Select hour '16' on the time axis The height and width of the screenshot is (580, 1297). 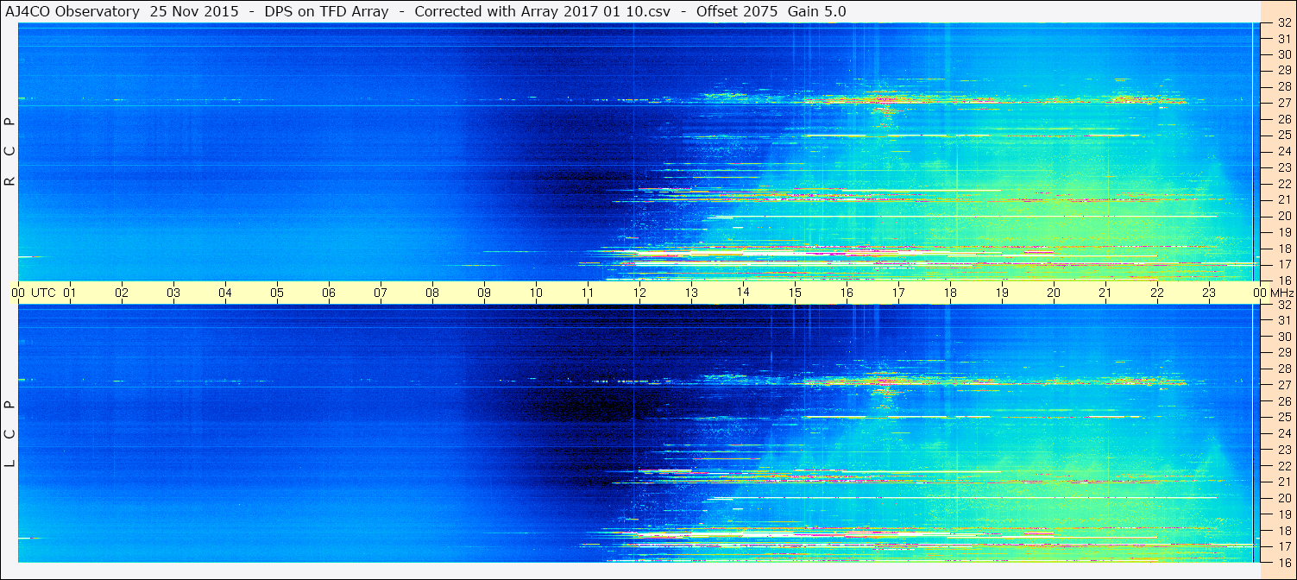pos(847,293)
